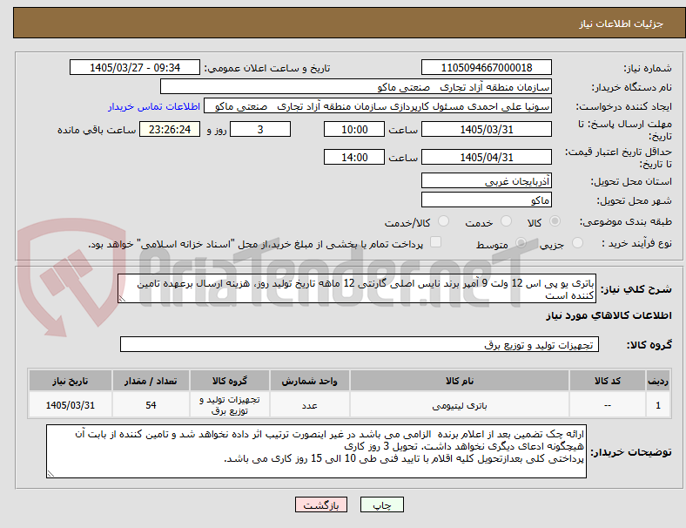Open the اطلاعات تماس خریدار link
686x528 pixels.
pos(154,106)
